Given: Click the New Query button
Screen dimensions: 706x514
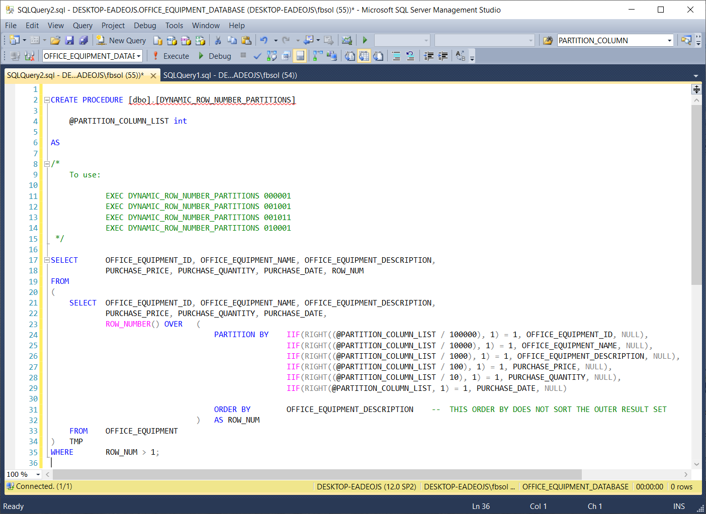Looking at the screenshot, I should point(121,41).
